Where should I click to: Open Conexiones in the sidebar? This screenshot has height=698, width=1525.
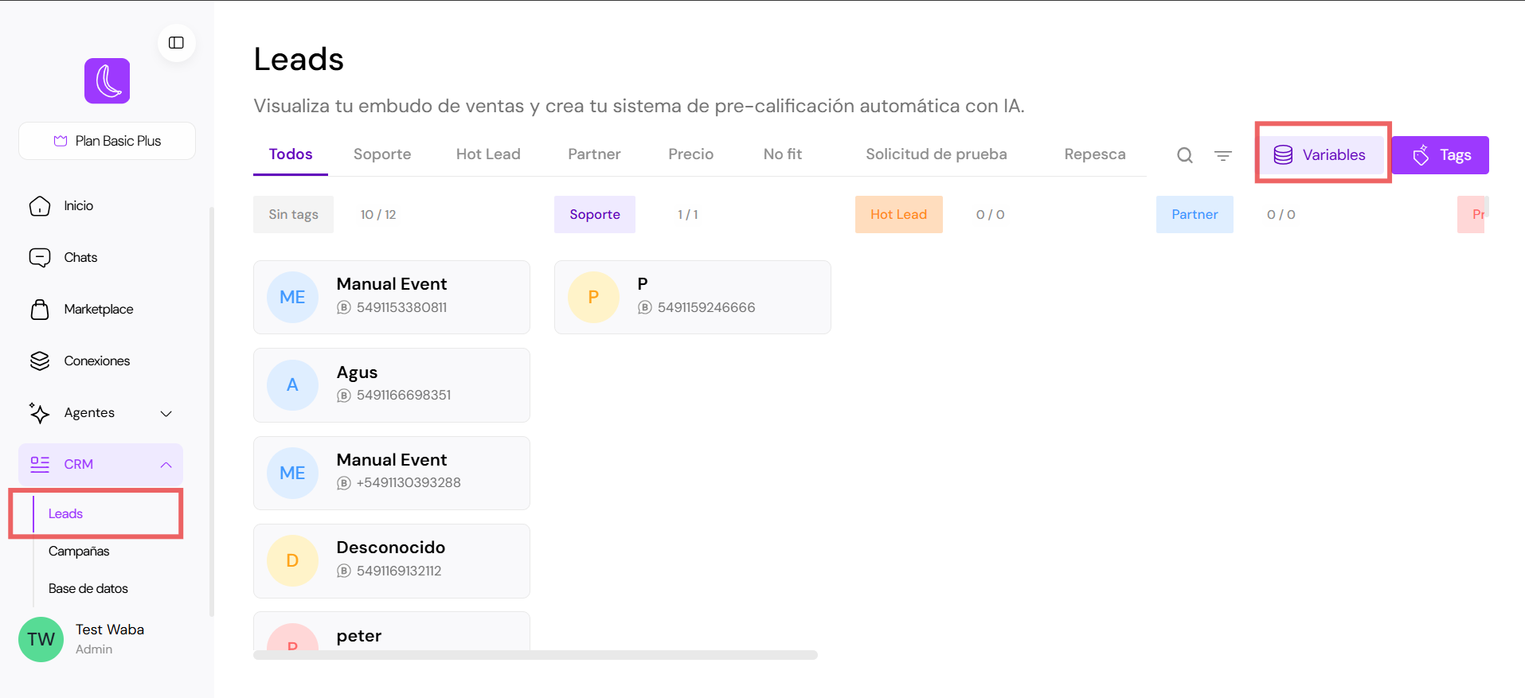96,361
